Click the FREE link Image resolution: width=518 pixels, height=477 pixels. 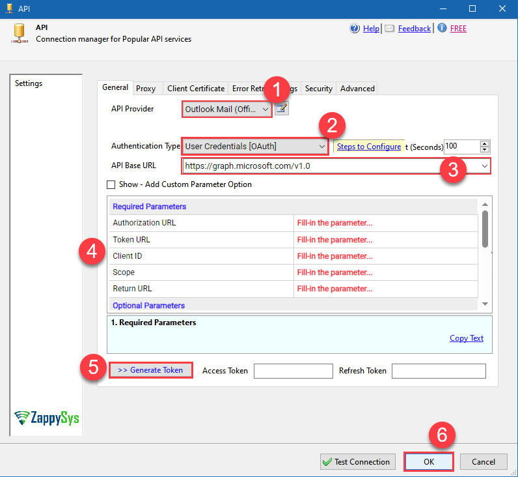458,29
